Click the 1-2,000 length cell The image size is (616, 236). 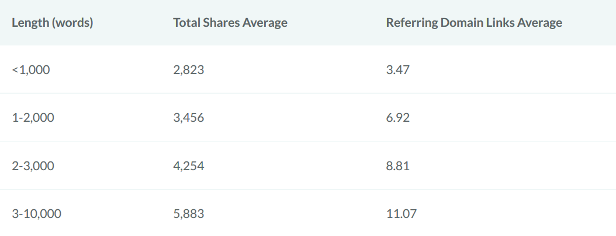(33, 118)
